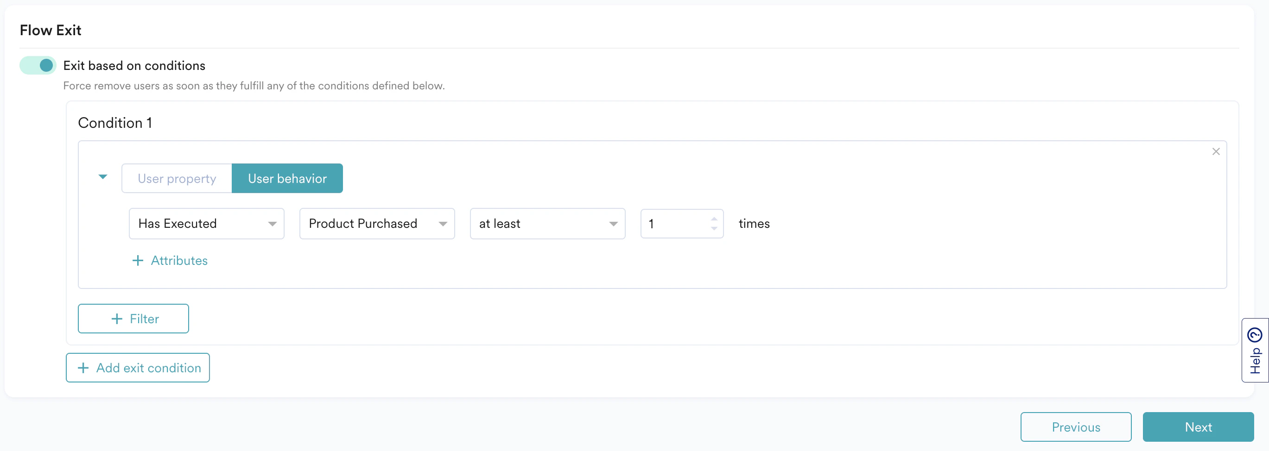Remove Condition 1 via close icon

[x=1216, y=152]
